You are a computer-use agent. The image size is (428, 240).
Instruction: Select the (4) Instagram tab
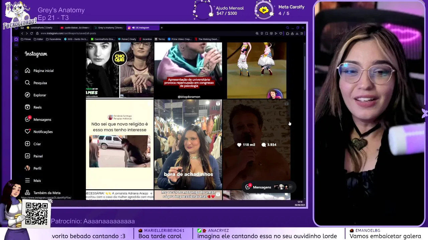tap(142, 28)
